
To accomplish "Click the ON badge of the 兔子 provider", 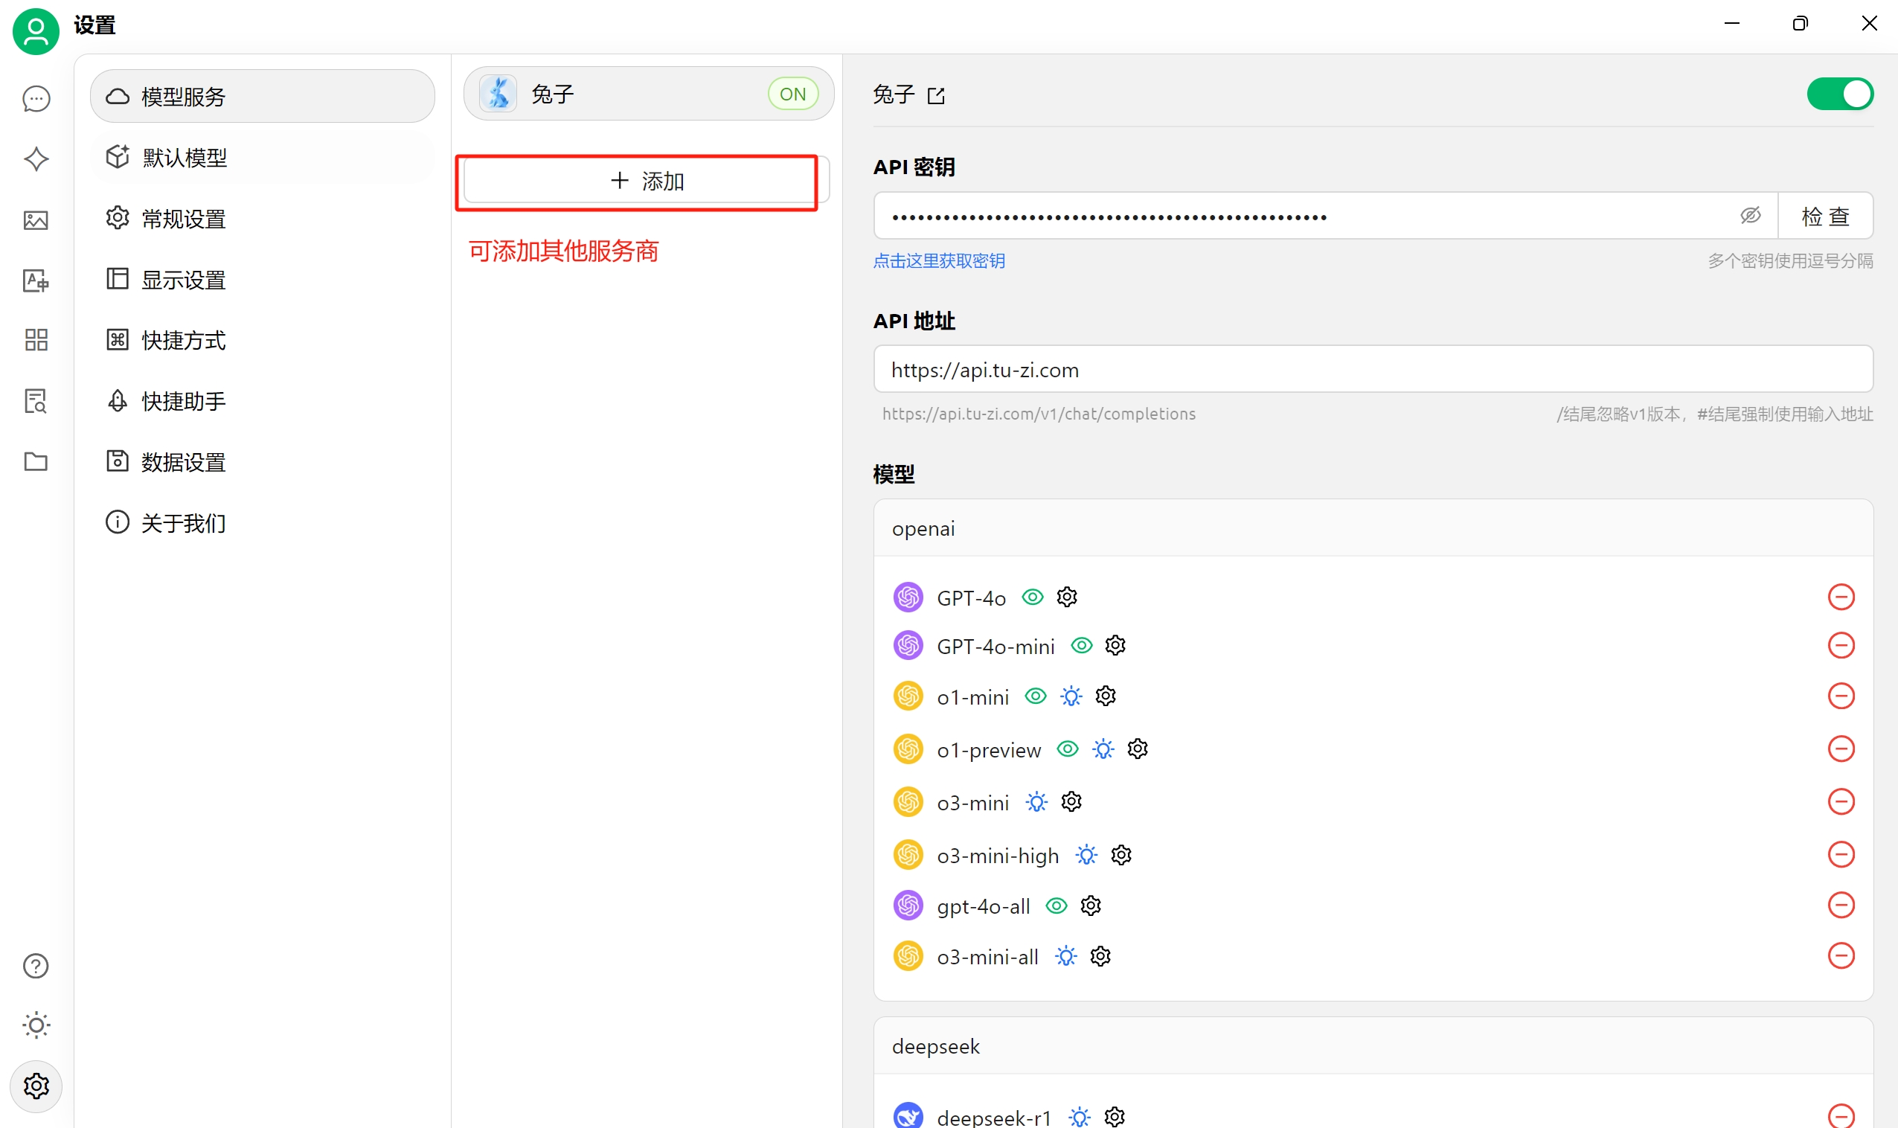I will [x=792, y=94].
